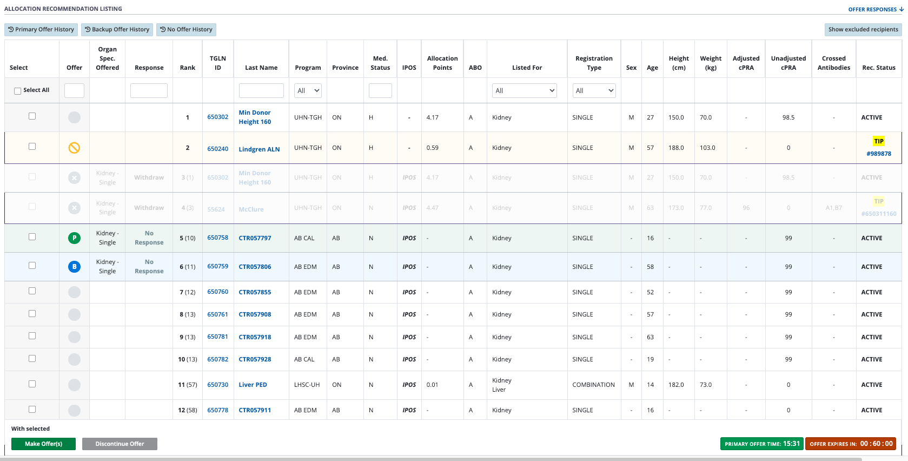Click the green Make Offer(s) button

pyautogui.click(x=43, y=444)
